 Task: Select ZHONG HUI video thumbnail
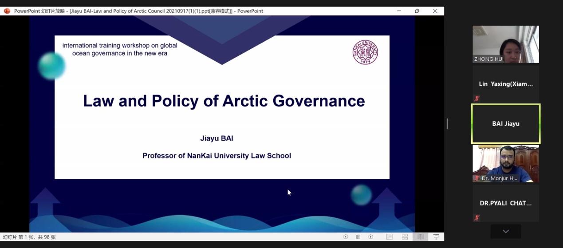point(505,44)
